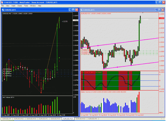Select the lower magenta channel line
This screenshot has height=121, width=166.
(x=131, y=66)
